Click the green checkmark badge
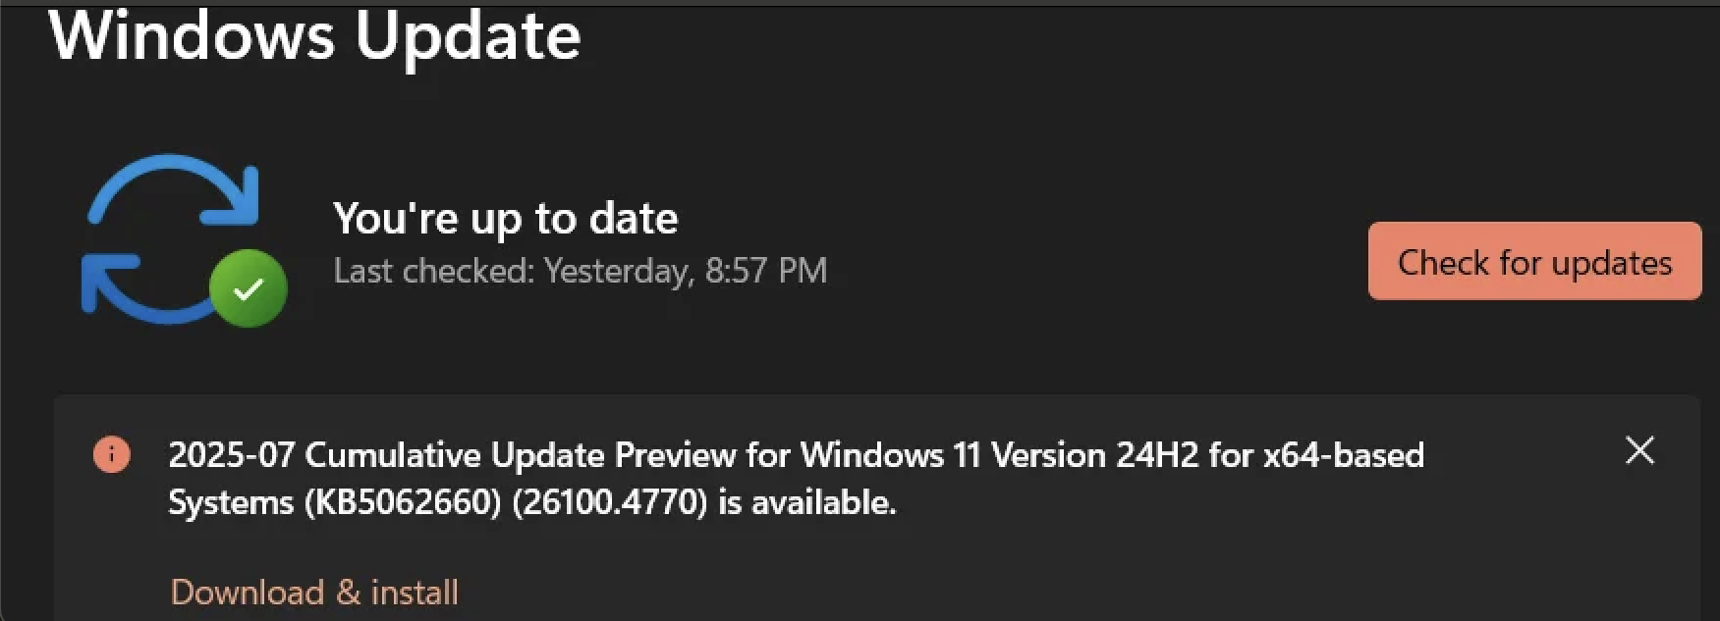Image resolution: width=1720 pixels, height=621 pixels. pos(249,288)
